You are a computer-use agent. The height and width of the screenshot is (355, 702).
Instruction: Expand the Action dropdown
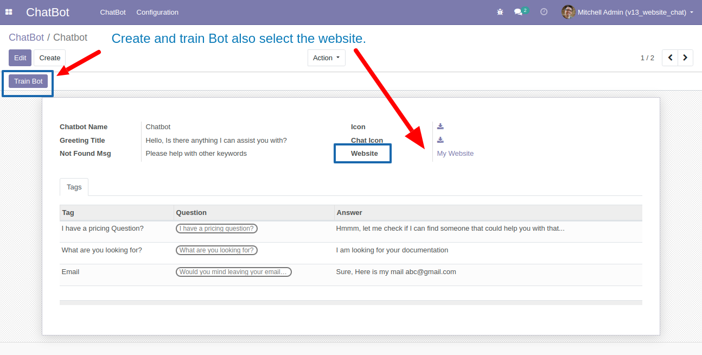click(x=326, y=58)
